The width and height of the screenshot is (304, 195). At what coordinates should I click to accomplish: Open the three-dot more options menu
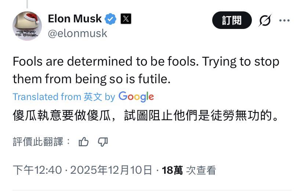[x=285, y=21]
